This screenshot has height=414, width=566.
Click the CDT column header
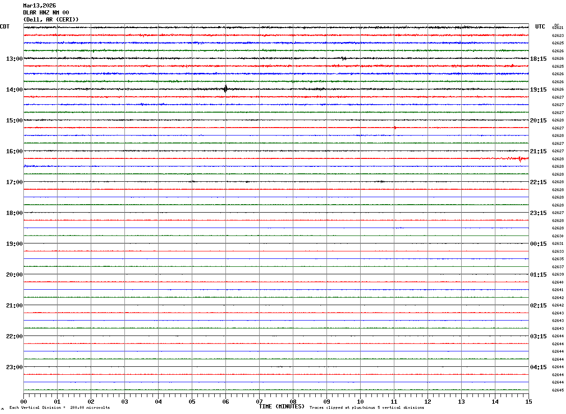(5, 27)
